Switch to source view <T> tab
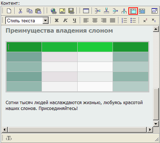Viewport: 160px width, 143px height. [x=9, y=138]
